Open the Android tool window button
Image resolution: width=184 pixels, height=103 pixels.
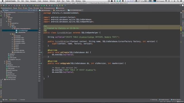tap(13, 100)
